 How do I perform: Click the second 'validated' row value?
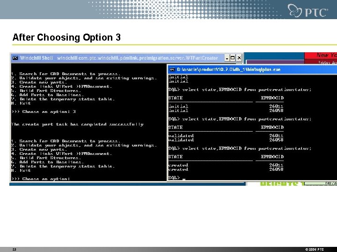coord(181,140)
